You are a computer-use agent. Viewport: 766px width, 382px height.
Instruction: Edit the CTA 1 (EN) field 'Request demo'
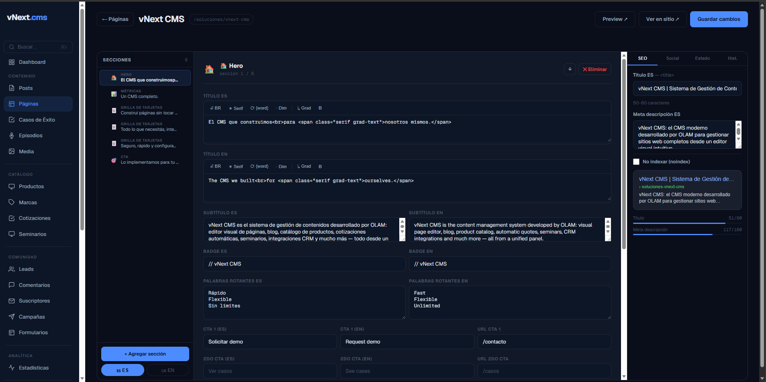pos(407,342)
